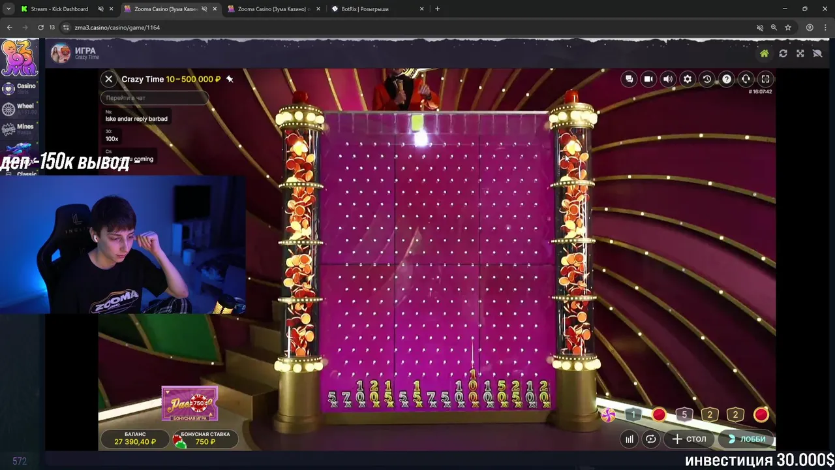
Task: Open the autoplay circular arrows icon
Action: pyautogui.click(x=651, y=439)
